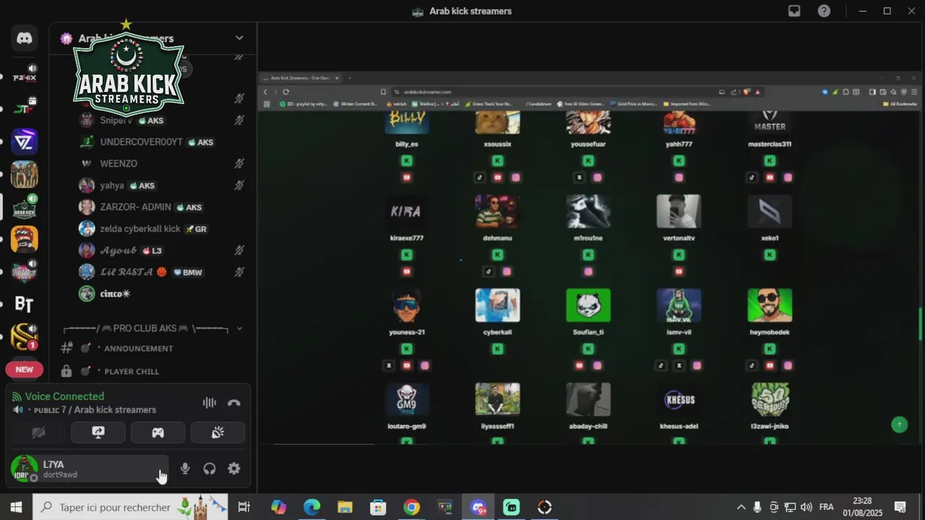Open the Discord inbox
The width and height of the screenshot is (925, 520).
(794, 11)
